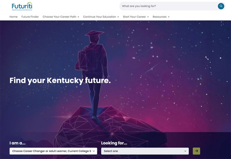Screen dimensions: 231x159
Task: Open the 'I am a...' dropdown
Action: tap(53, 151)
